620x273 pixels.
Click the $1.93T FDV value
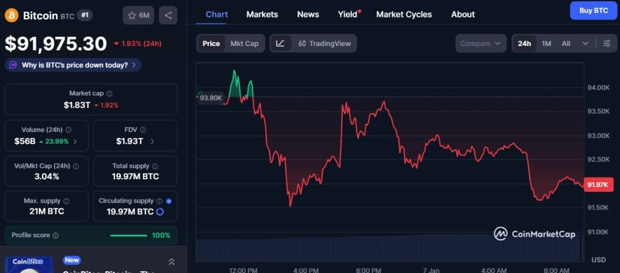pos(130,142)
